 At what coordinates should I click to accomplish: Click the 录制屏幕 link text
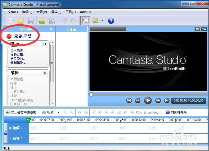point(23,36)
